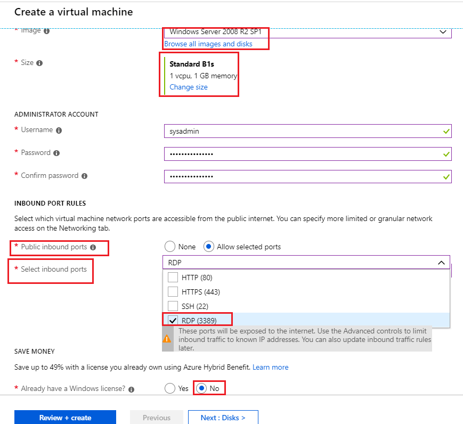
Task: Collapse the inbound ports dropdown list
Action: [441, 263]
